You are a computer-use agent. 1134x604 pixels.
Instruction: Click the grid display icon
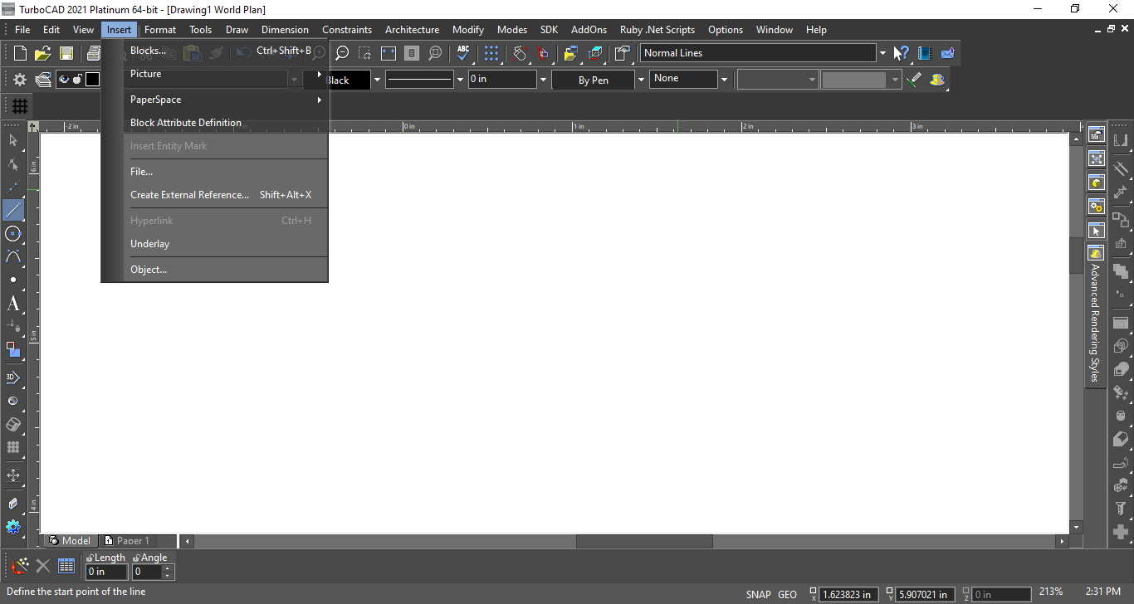(20, 106)
